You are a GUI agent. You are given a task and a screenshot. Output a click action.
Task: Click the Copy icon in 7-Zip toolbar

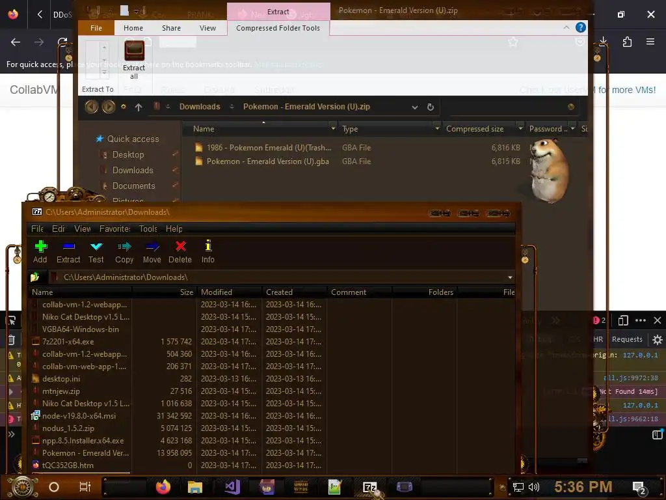click(124, 247)
